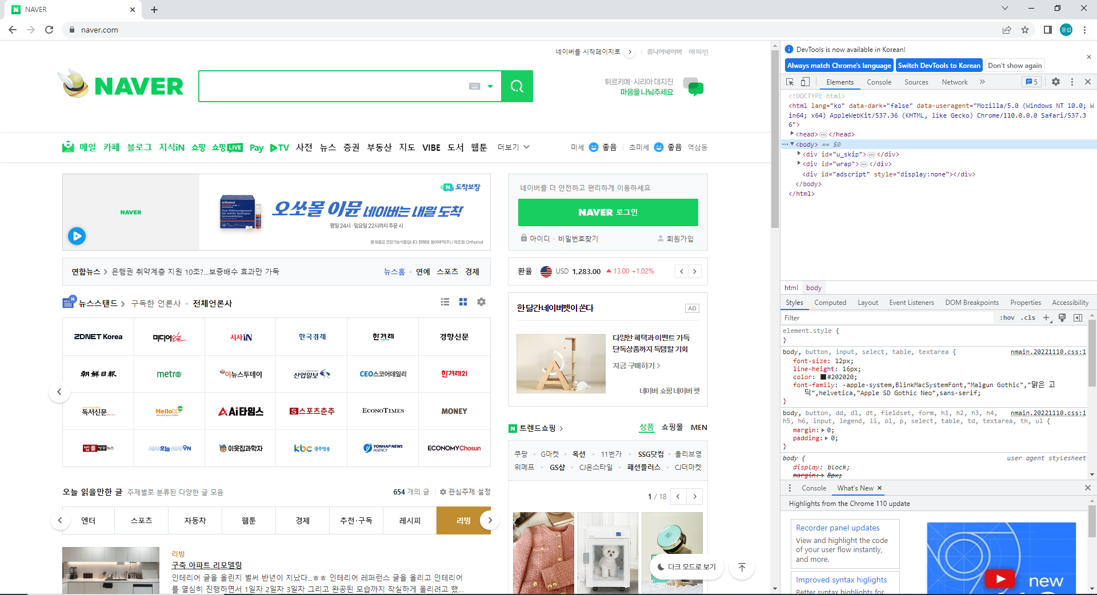The height and width of the screenshot is (595, 1097).
Task: Toggle dark mode view button
Action: (687, 566)
